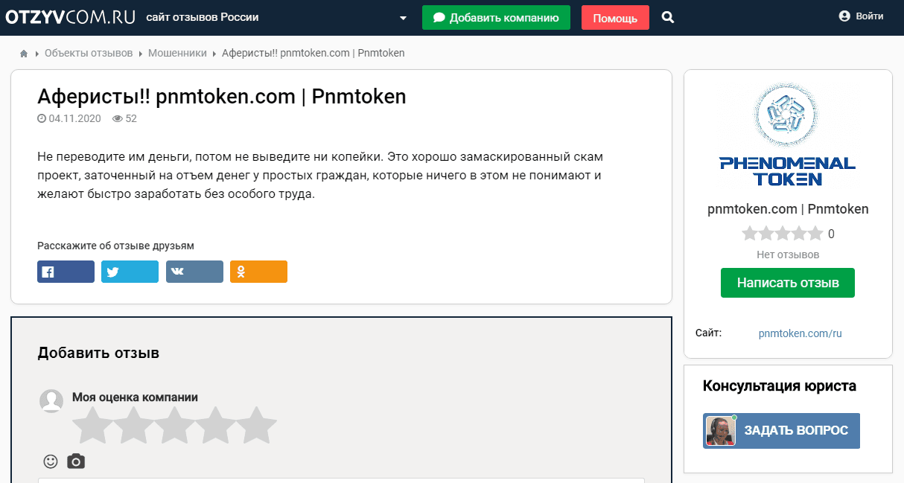Viewport: 904px width, 483px height.
Task: Click the camera photo upload icon
Action: [x=76, y=461]
